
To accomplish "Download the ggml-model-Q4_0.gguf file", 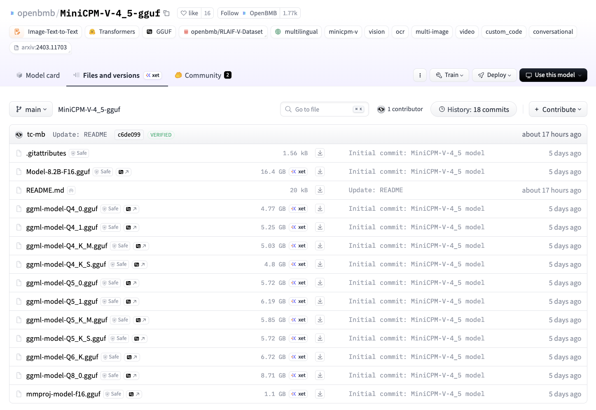I will point(320,209).
